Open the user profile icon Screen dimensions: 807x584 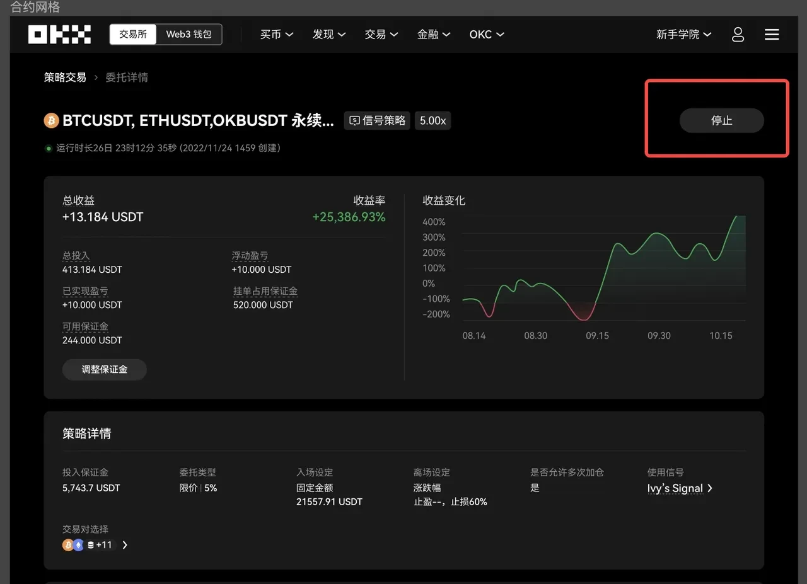coord(738,34)
